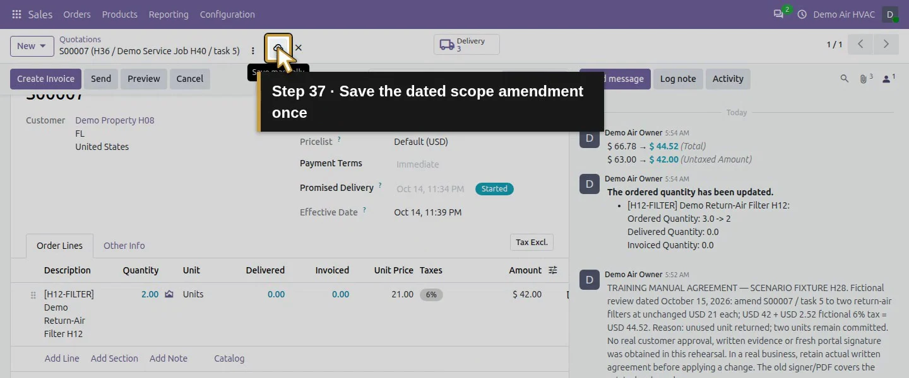
Task: Sort by the Unit Price column header
Action: 393,270
